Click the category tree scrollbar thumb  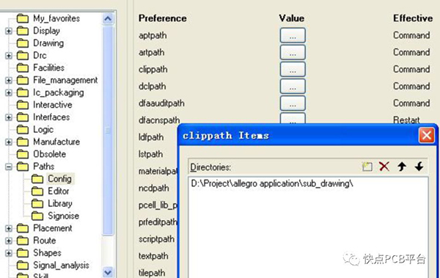pyautogui.click(x=108, y=131)
